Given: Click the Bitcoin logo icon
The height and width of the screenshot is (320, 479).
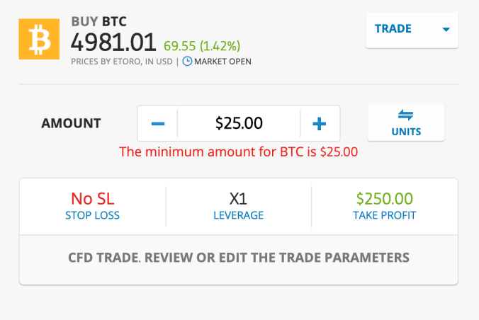Looking at the screenshot, I should (40, 40).
